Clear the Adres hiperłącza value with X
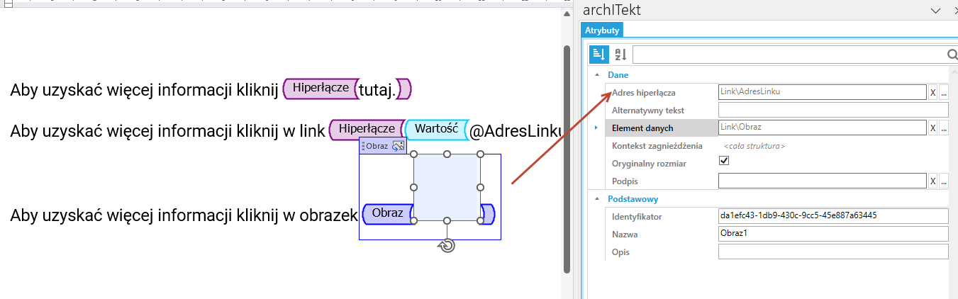This screenshot has width=958, height=299. pos(933,92)
